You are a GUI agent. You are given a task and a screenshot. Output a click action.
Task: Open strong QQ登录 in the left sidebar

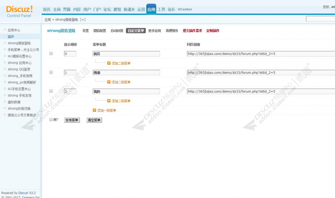coord(19,69)
